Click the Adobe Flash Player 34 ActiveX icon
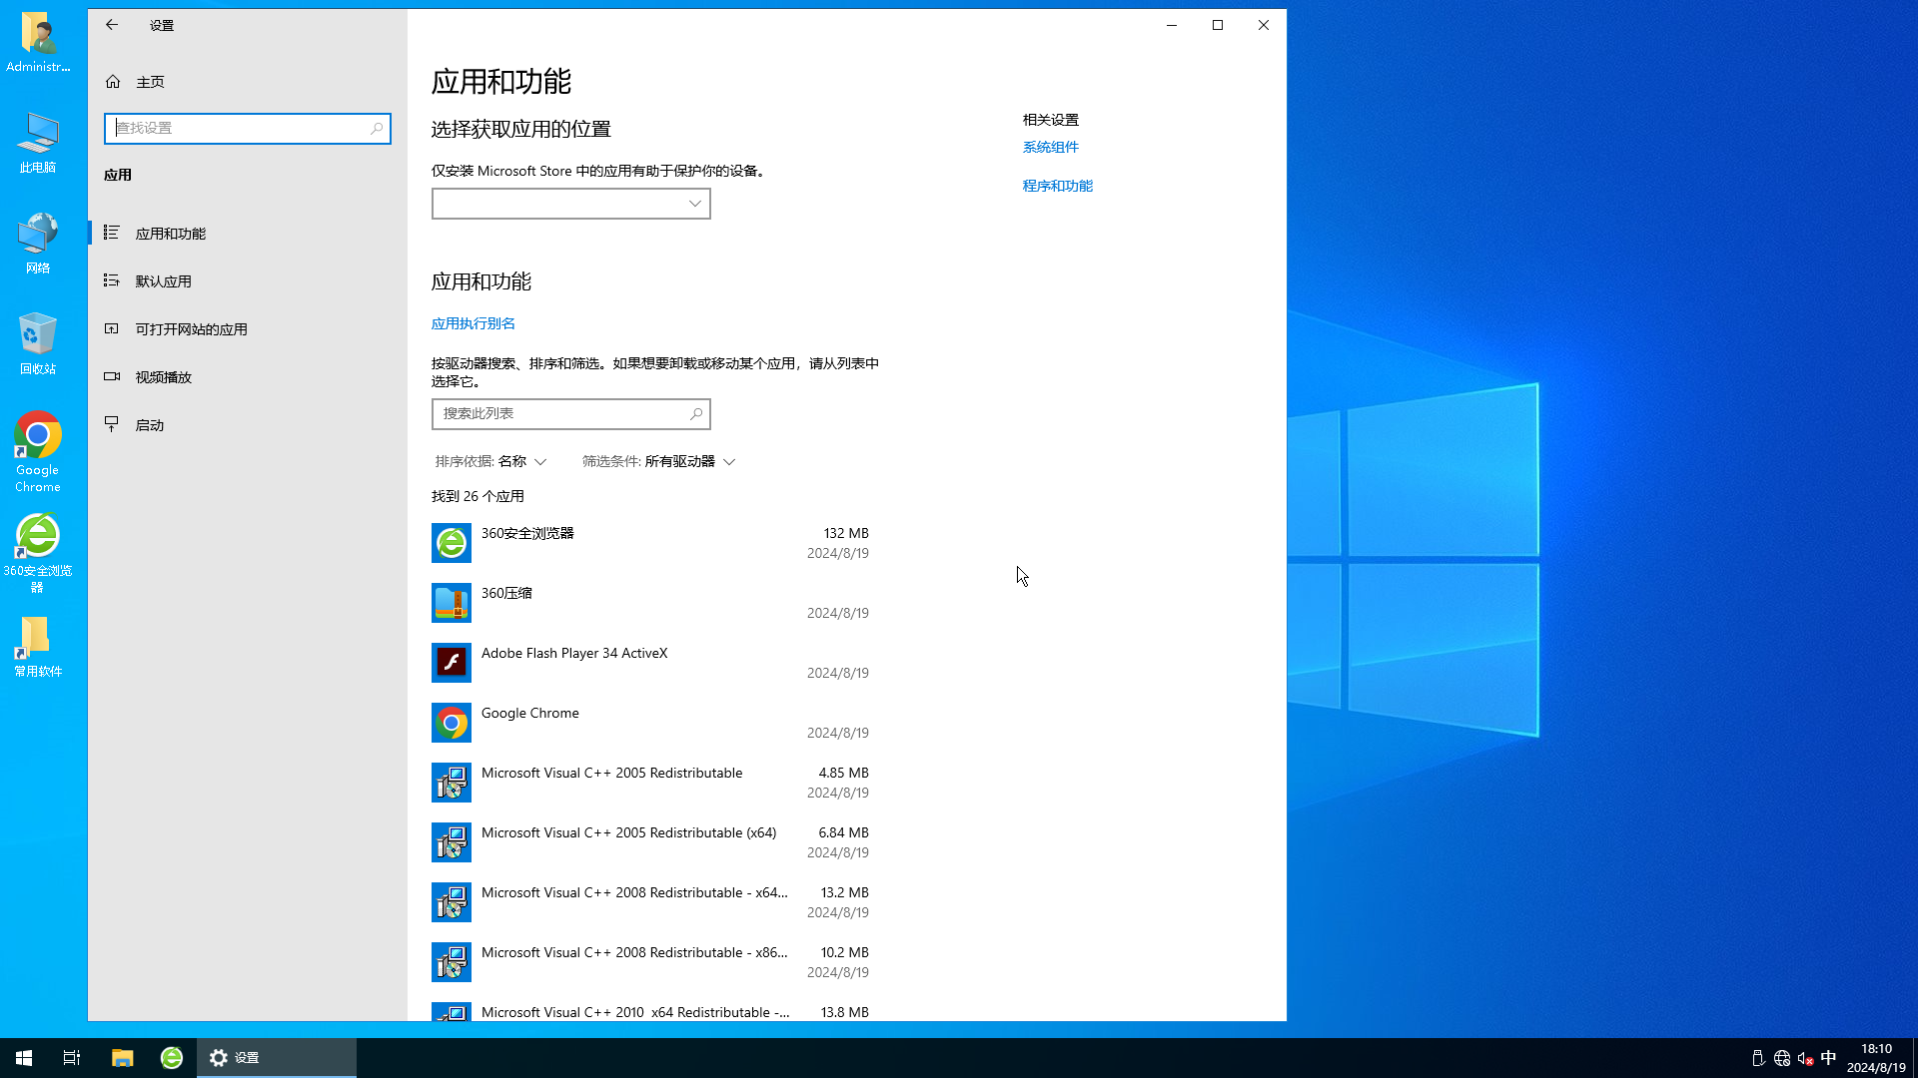This screenshot has width=1918, height=1078. pyautogui.click(x=452, y=662)
